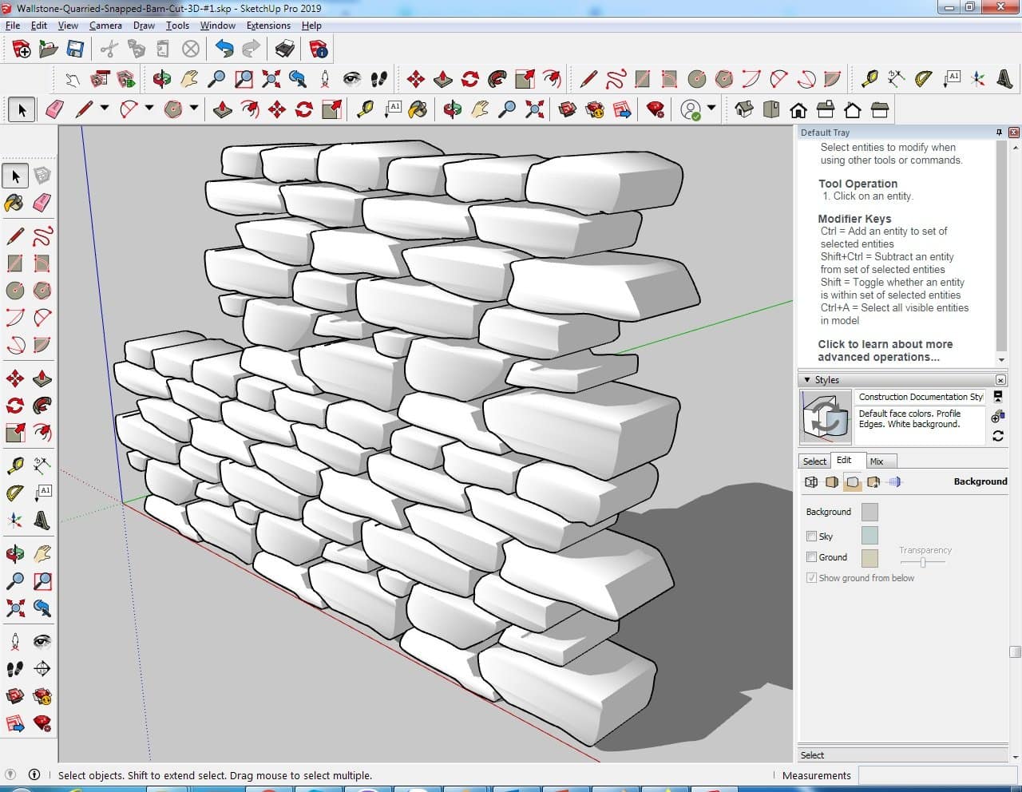1022x792 pixels.
Task: Switch to the Mix tab
Action: click(877, 461)
